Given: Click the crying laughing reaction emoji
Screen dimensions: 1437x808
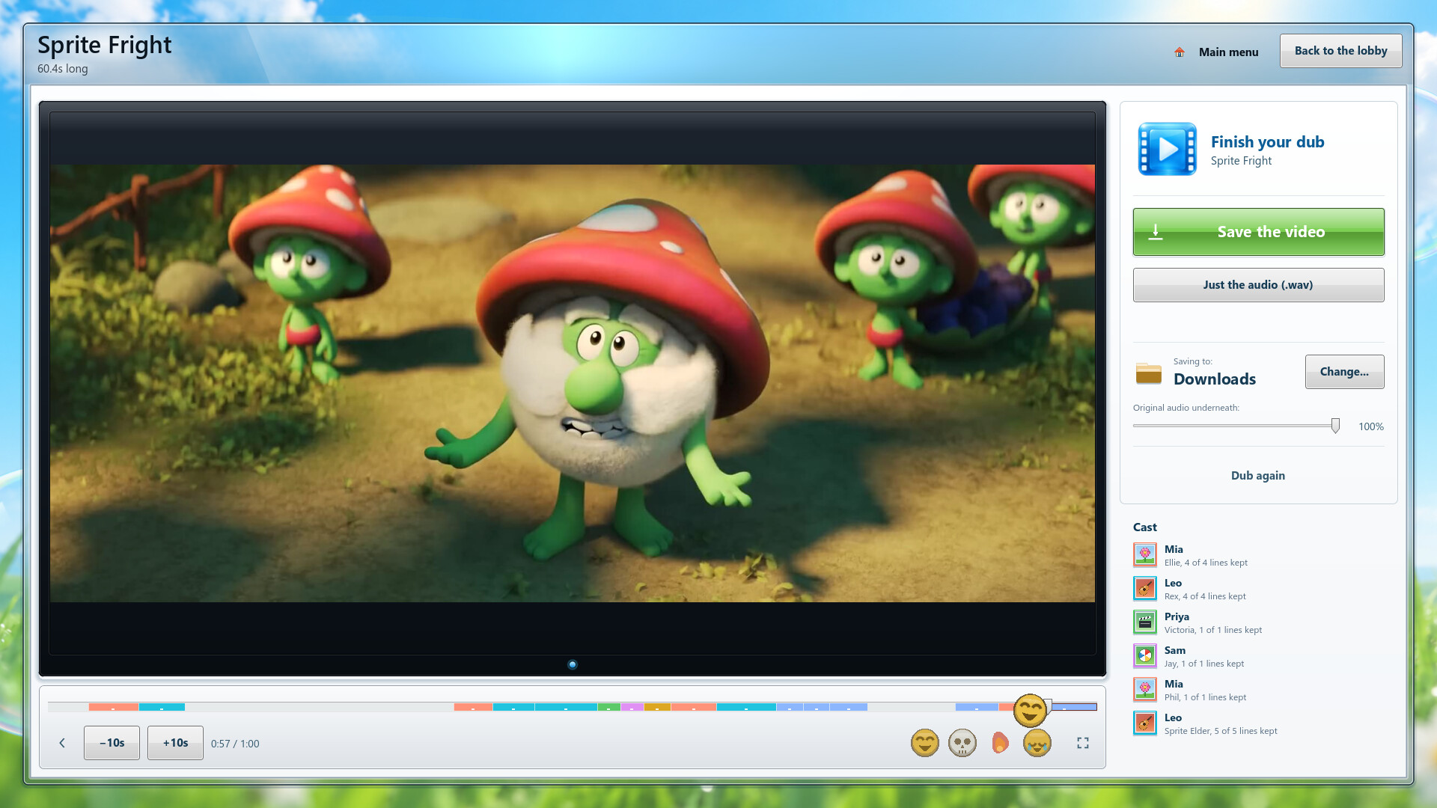Looking at the screenshot, I should (1037, 743).
